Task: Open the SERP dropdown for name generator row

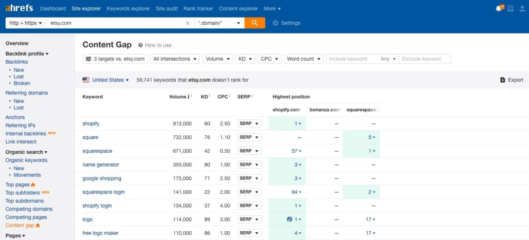Action: point(250,165)
